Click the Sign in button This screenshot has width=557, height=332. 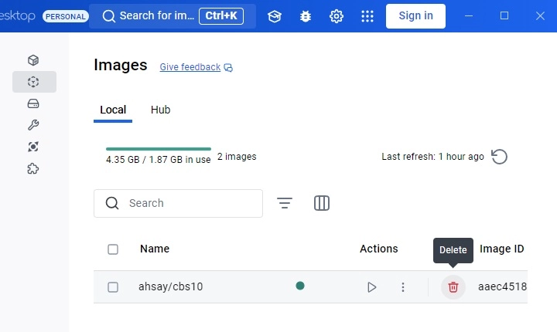(x=415, y=16)
